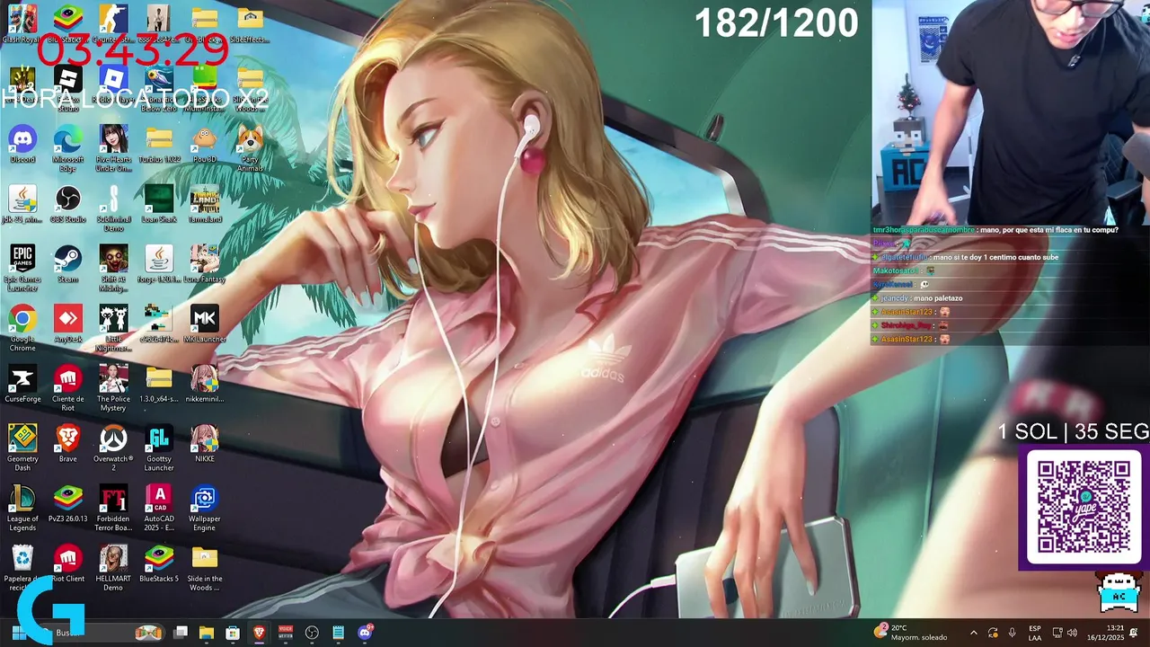This screenshot has width=1150, height=647.
Task: Select the Forbidden Terror Board shortcut
Action: point(113,508)
